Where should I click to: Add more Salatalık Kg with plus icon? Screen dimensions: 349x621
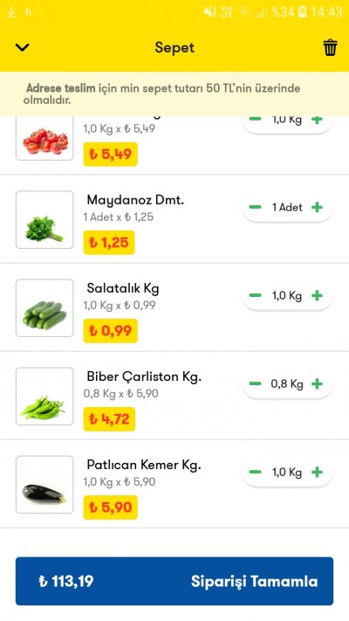[x=317, y=295]
